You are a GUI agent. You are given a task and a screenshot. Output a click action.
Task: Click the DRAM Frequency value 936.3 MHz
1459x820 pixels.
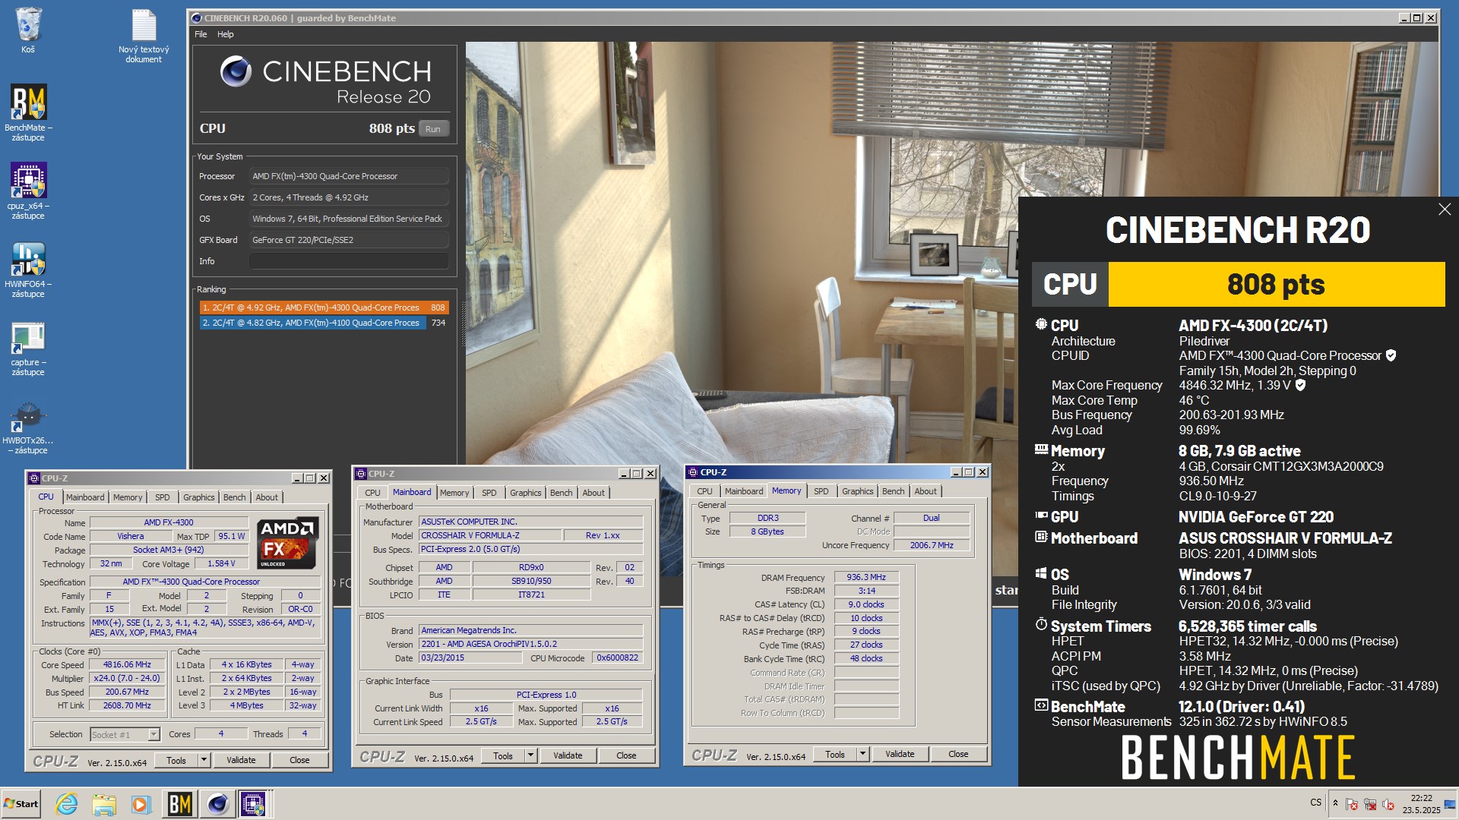click(866, 578)
